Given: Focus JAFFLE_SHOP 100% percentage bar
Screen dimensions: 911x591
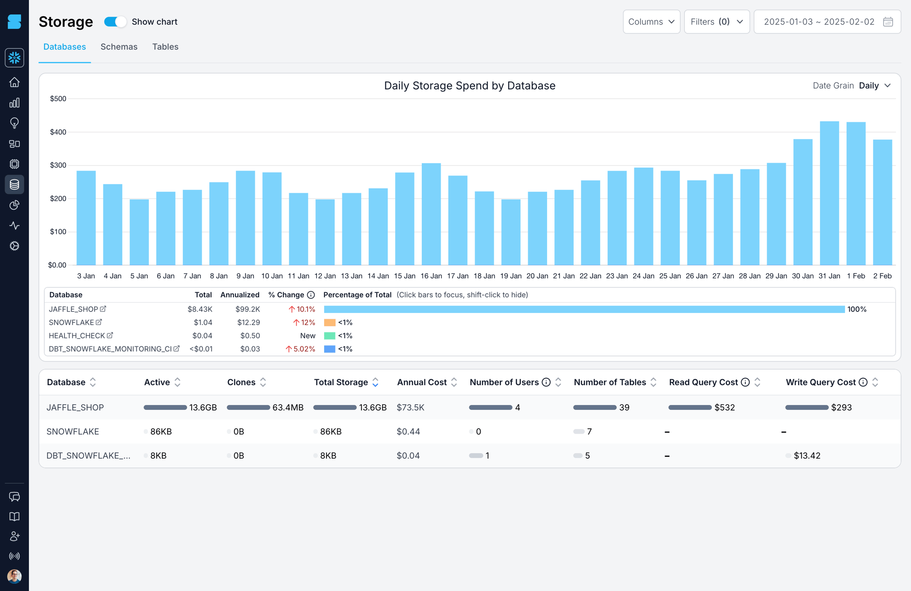Looking at the screenshot, I should [x=584, y=309].
